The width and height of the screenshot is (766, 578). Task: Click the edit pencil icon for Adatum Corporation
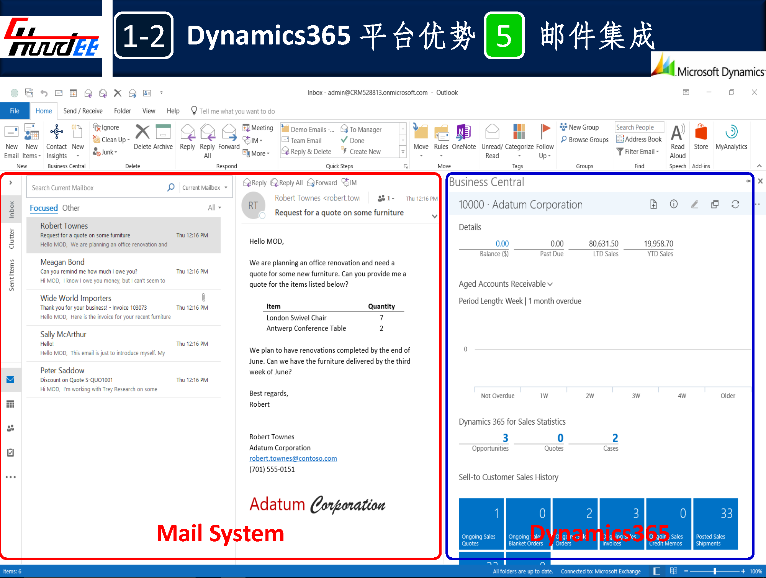[x=694, y=204]
